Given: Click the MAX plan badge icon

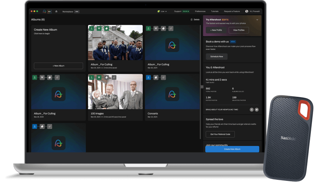Looking at the screenshot, I should tap(50, 12).
